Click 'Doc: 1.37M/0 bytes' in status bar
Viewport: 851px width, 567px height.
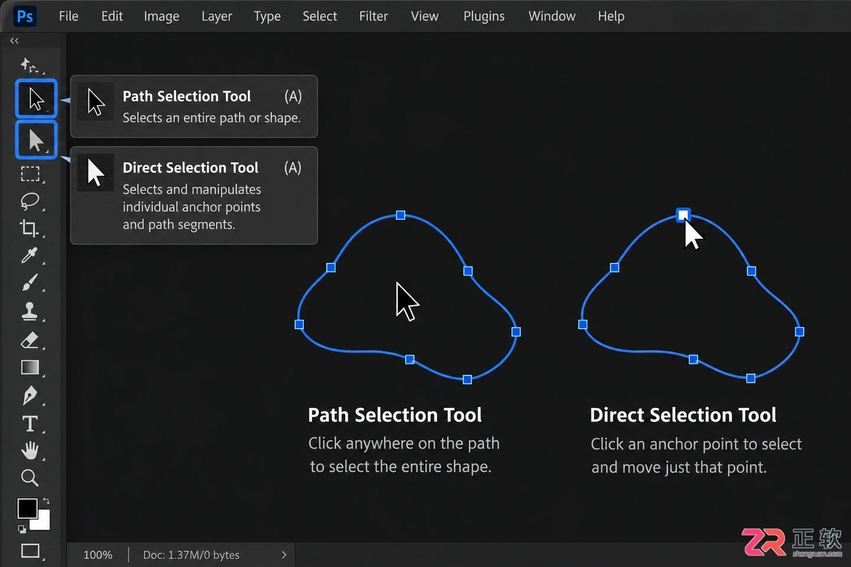point(191,555)
